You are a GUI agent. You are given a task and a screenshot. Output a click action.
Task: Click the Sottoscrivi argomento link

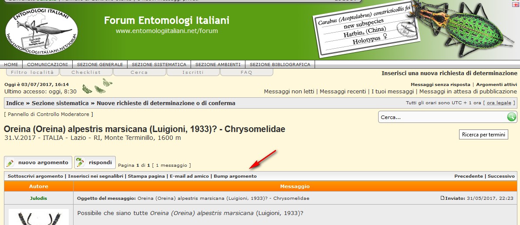35,176
